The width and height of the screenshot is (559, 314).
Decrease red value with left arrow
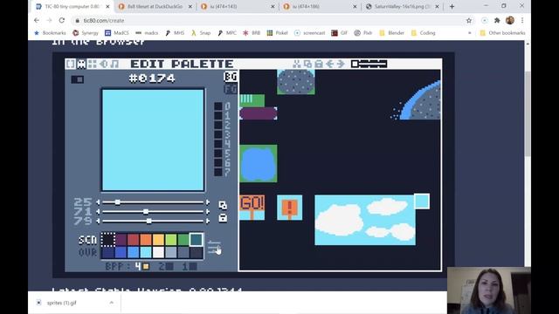click(98, 202)
